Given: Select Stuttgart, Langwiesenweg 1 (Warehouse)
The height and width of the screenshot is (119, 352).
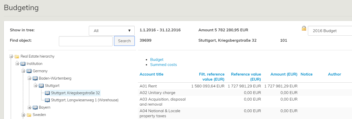Looking at the screenshot, I should coord(84,100).
